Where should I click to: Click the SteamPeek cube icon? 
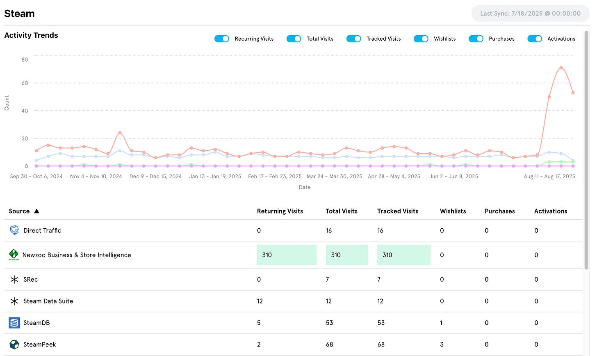14,345
